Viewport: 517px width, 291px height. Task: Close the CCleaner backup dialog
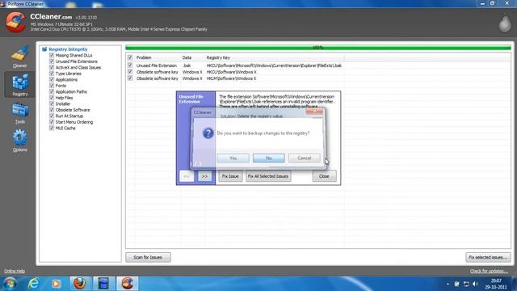coord(314,112)
